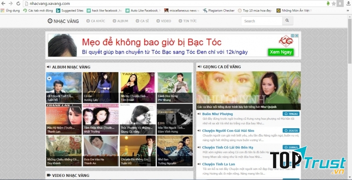Screen dimensions: 352x180
Task: Close the ad with the X icon
Action: click(297, 36)
